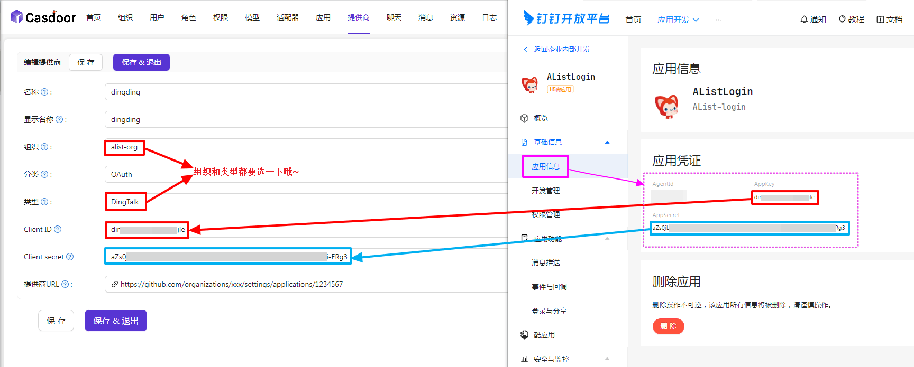This screenshot has width=914, height=367.
Task: Open 教程 via the lightbulb icon
Action: [x=842, y=20]
